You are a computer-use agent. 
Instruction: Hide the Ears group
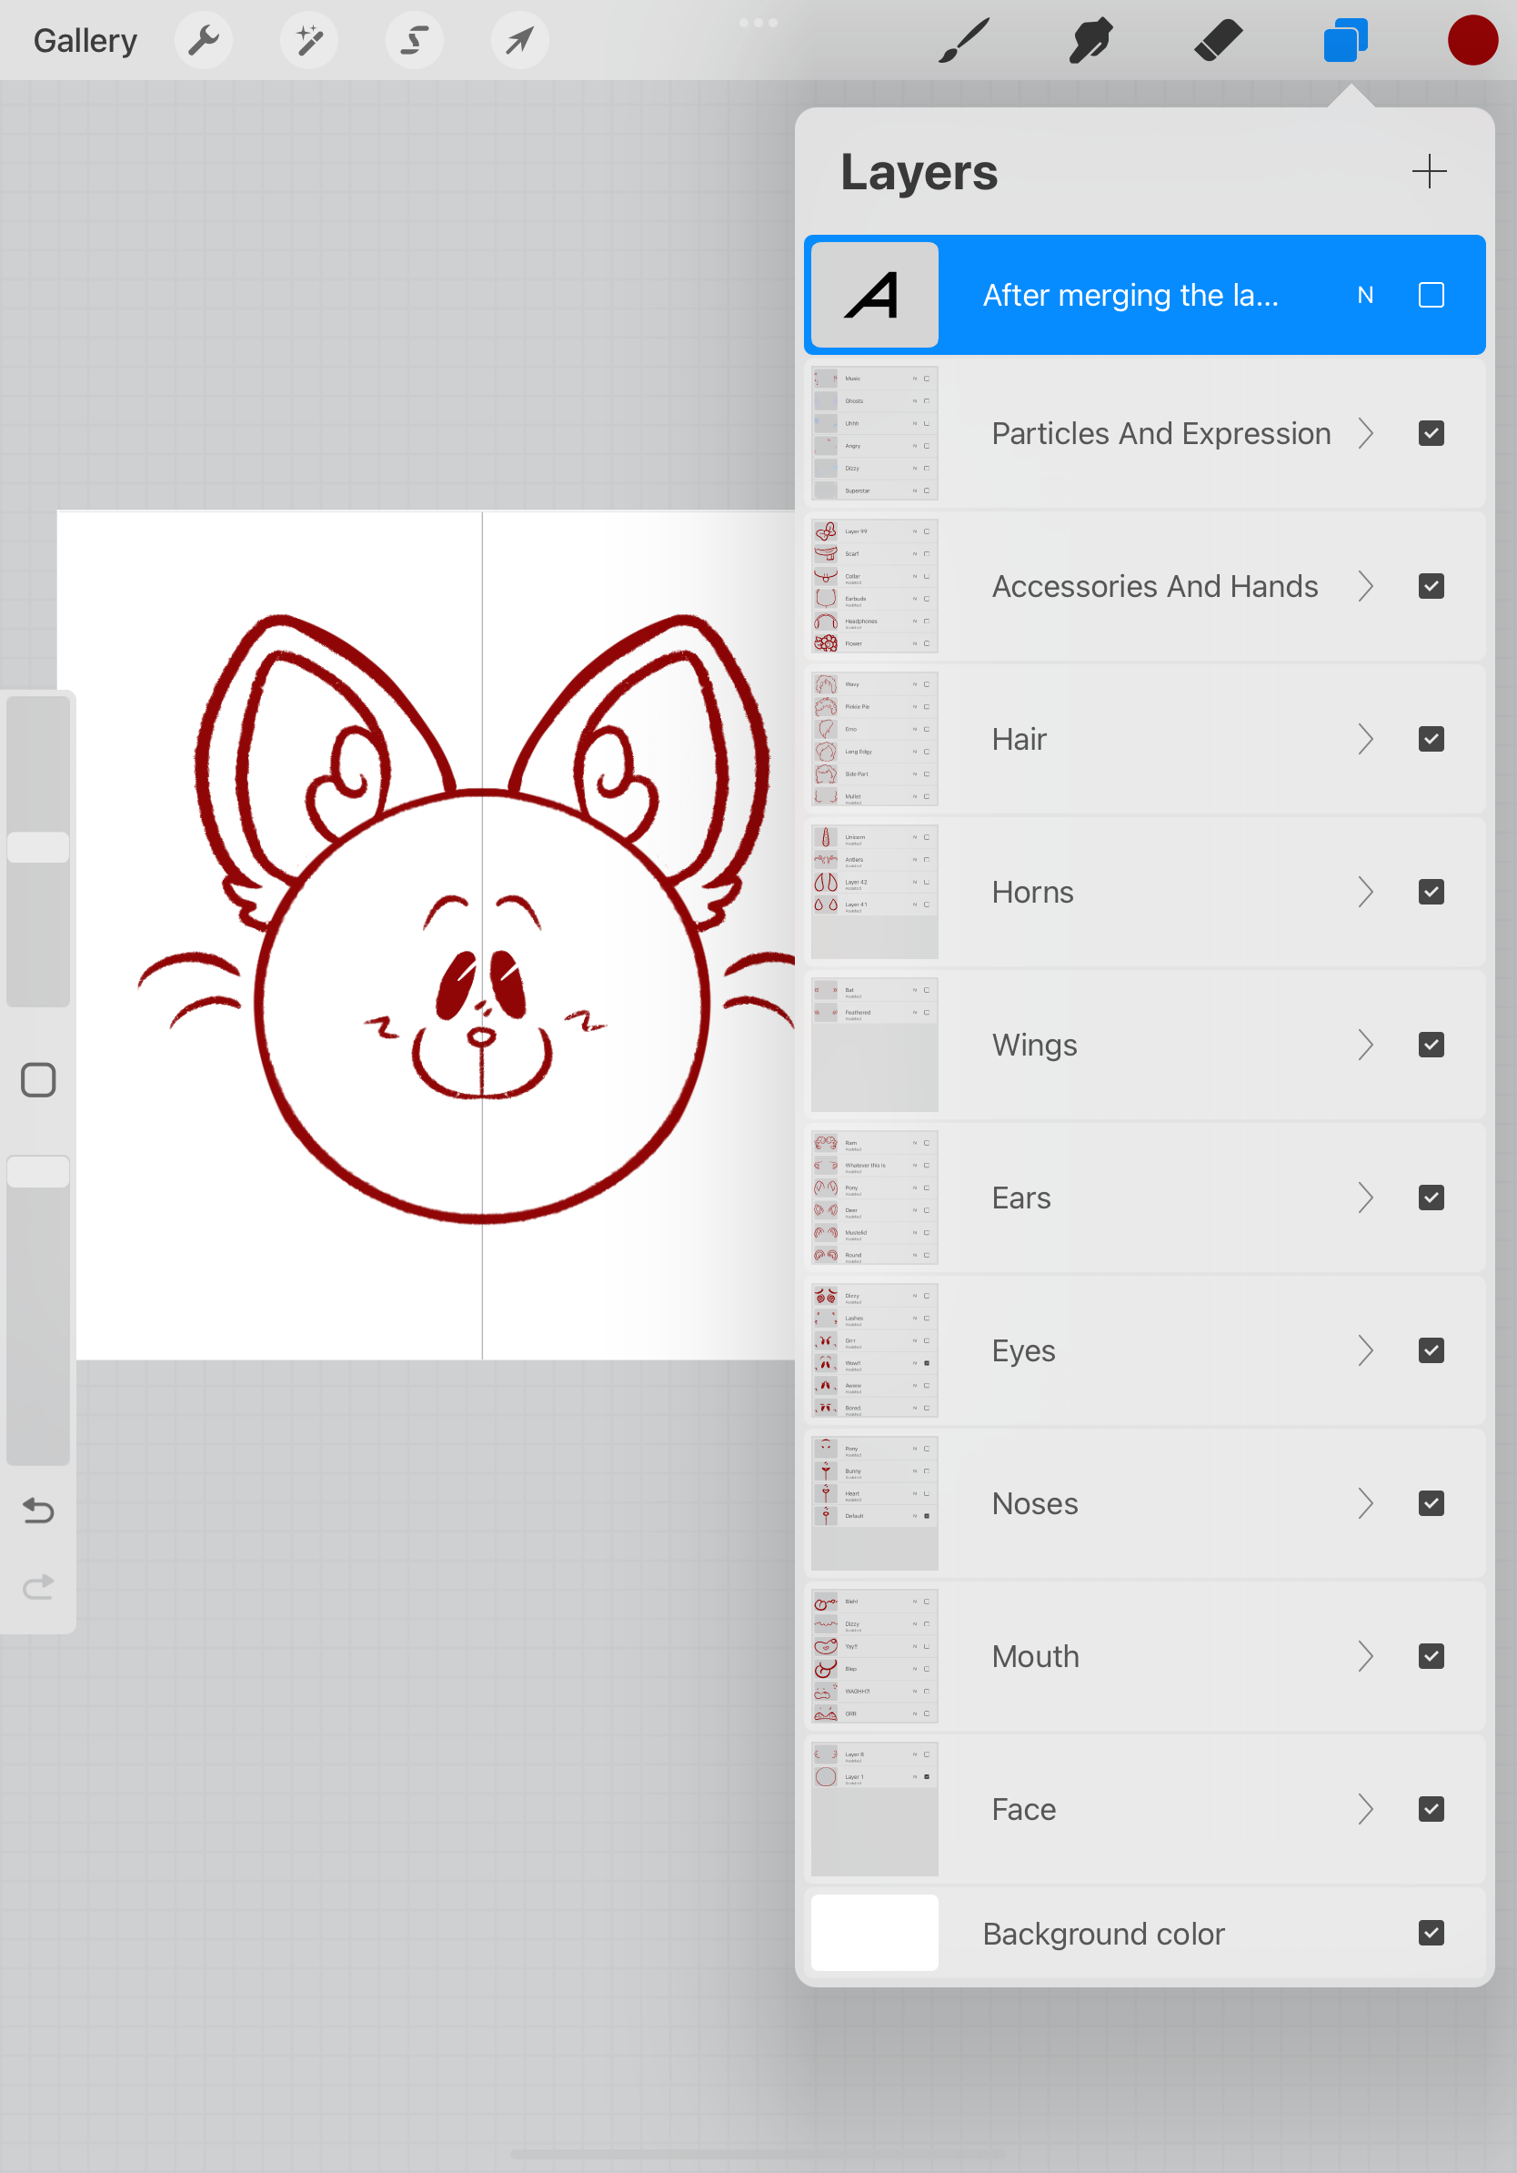(1431, 1198)
